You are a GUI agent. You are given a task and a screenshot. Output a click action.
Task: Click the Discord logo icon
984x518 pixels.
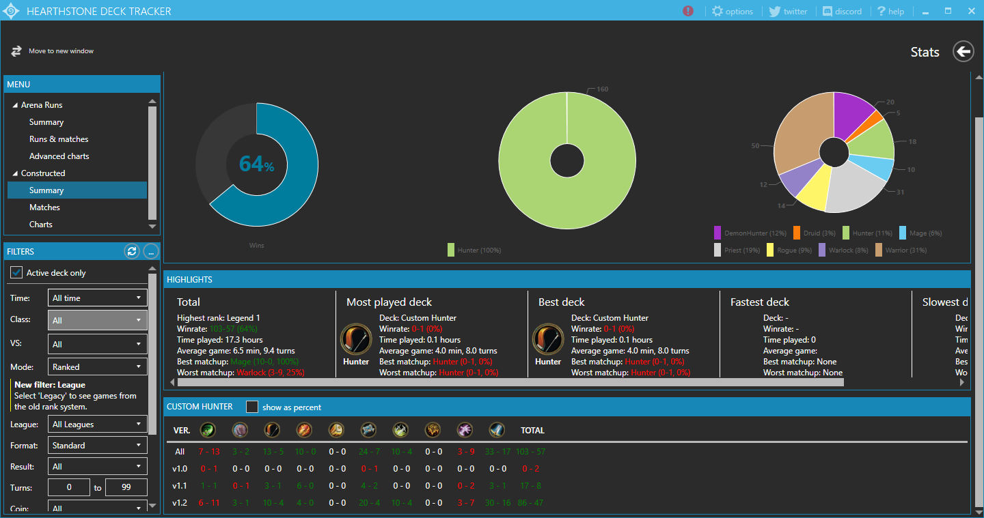[x=827, y=11]
